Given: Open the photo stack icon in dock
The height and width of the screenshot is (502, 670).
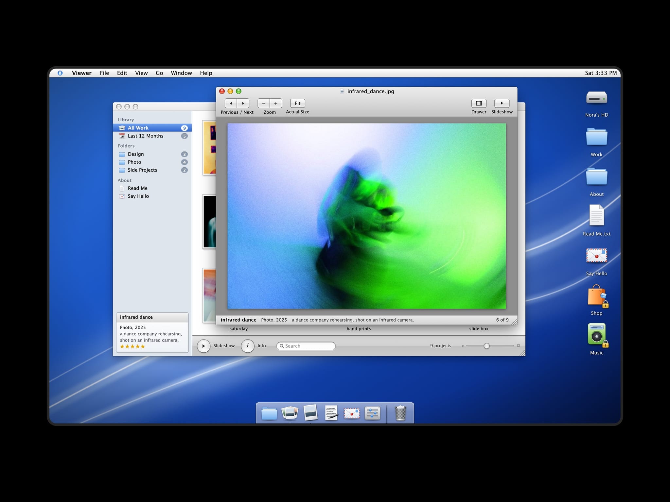Looking at the screenshot, I should (x=290, y=413).
